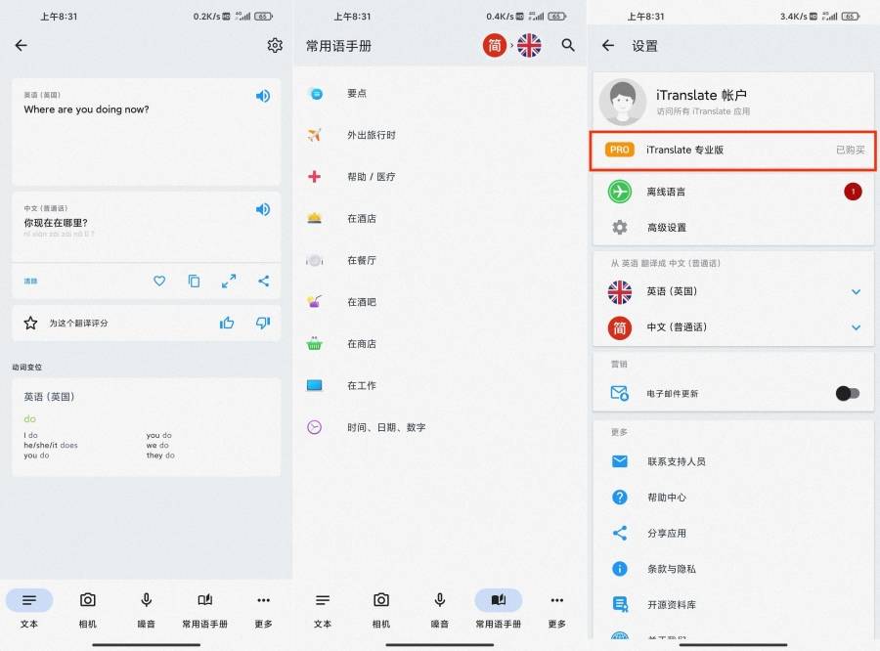Tap 分享应用 share app

(x=733, y=533)
